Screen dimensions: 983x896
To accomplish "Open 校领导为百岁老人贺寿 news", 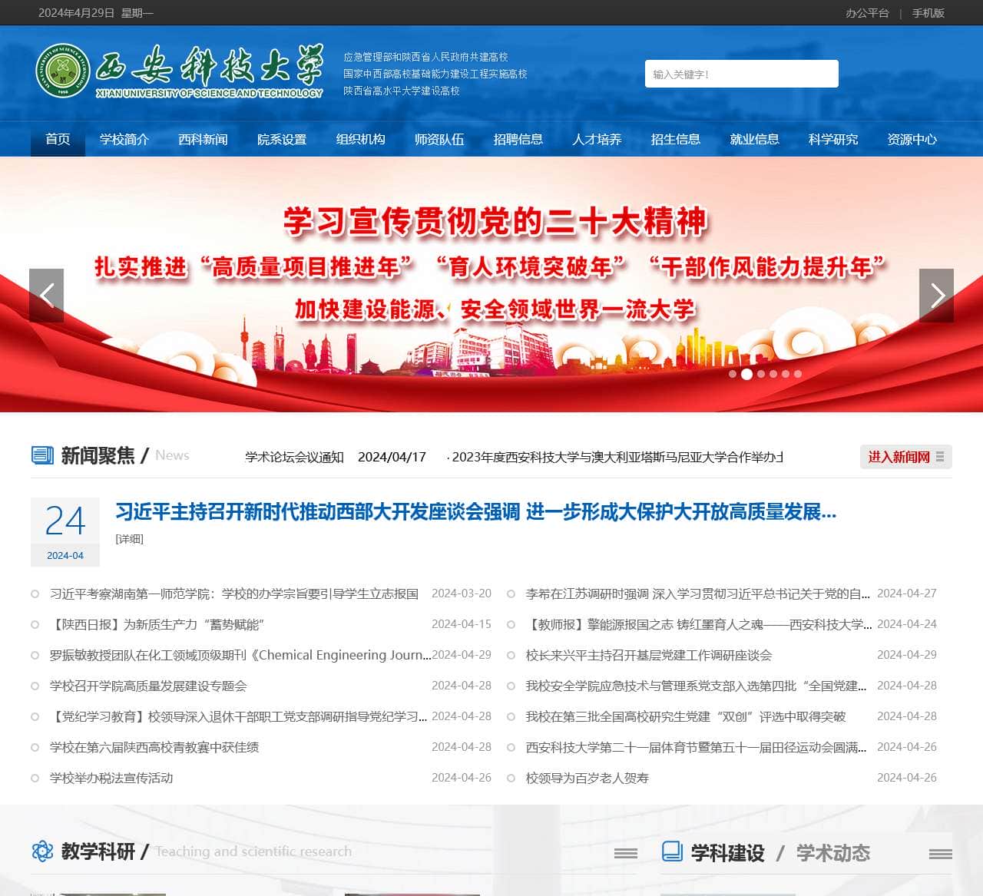I will (x=587, y=778).
